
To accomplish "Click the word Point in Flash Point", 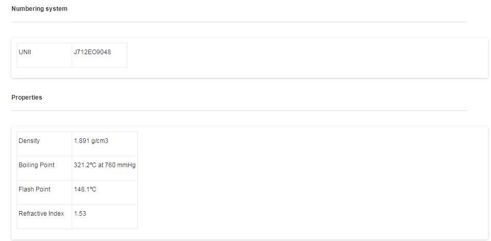I will pos(43,189).
